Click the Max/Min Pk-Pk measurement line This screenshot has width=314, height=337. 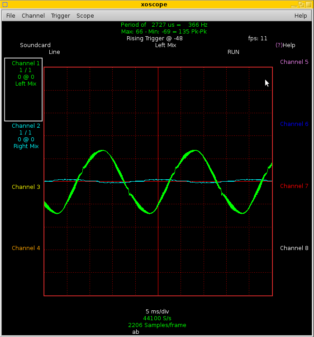(164, 32)
